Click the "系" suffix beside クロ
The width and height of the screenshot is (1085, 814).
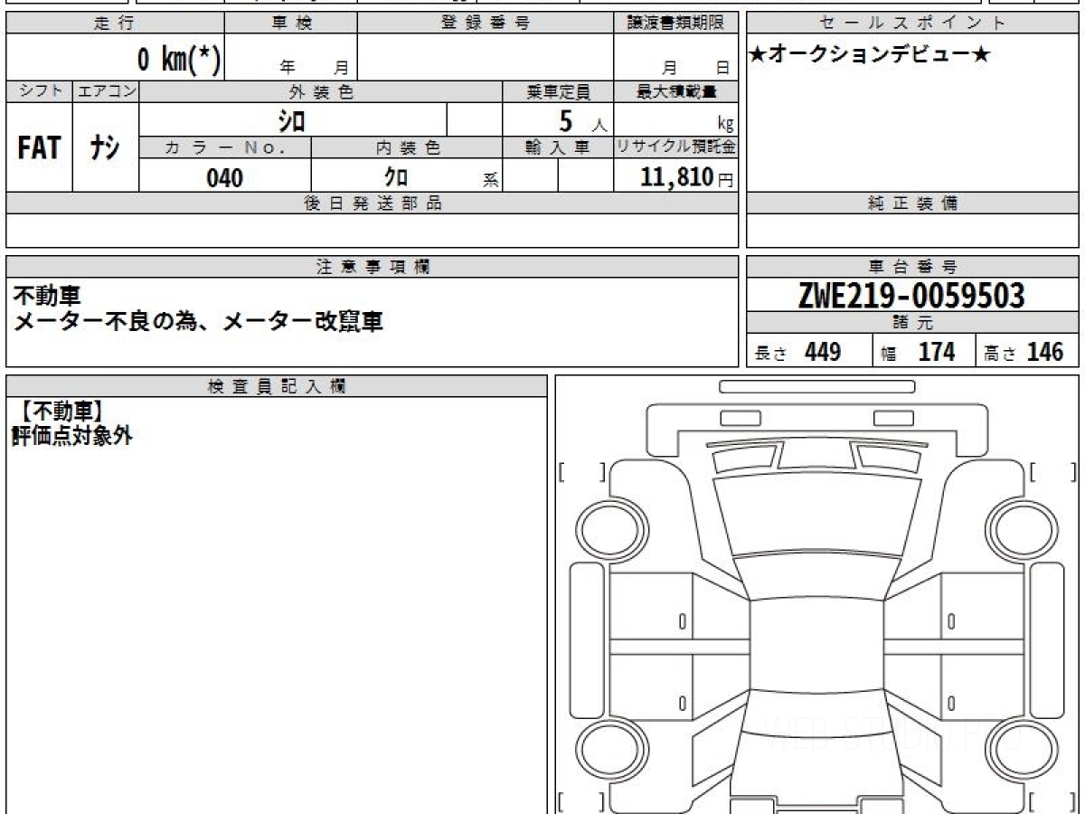[x=491, y=180]
